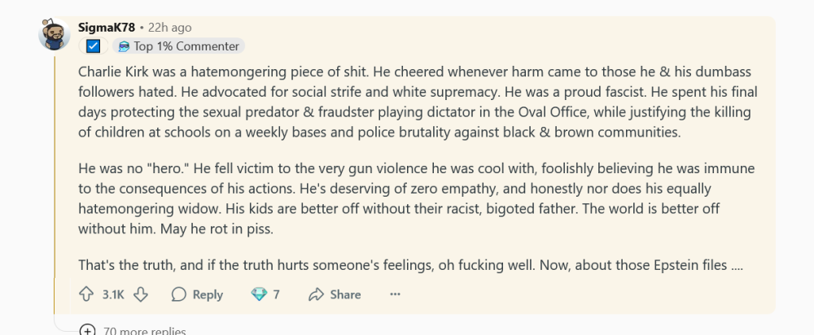The width and height of the screenshot is (814, 335).
Task: Click the 3.1K vote count
Action: (x=113, y=294)
